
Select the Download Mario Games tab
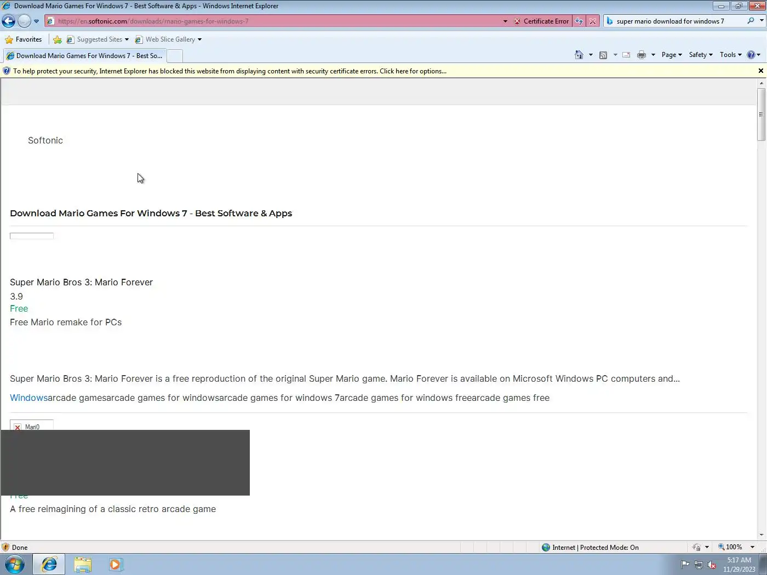[x=84, y=56]
